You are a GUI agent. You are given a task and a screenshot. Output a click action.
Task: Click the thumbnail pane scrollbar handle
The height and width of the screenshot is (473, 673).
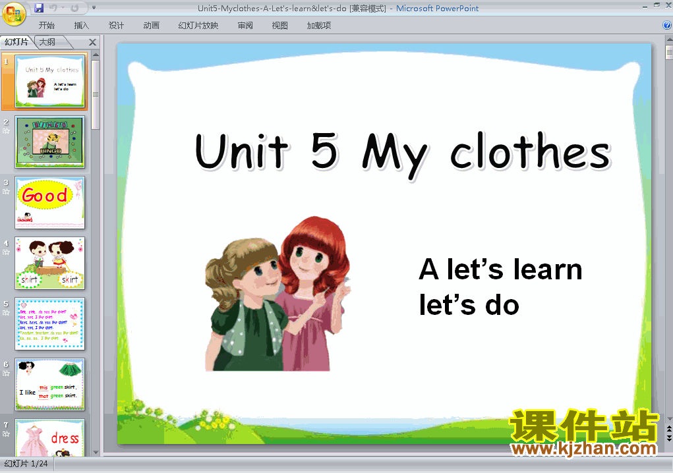(x=96, y=94)
